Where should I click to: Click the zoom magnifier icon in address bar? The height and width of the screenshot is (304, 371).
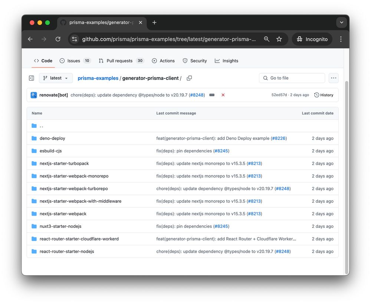tap(267, 39)
